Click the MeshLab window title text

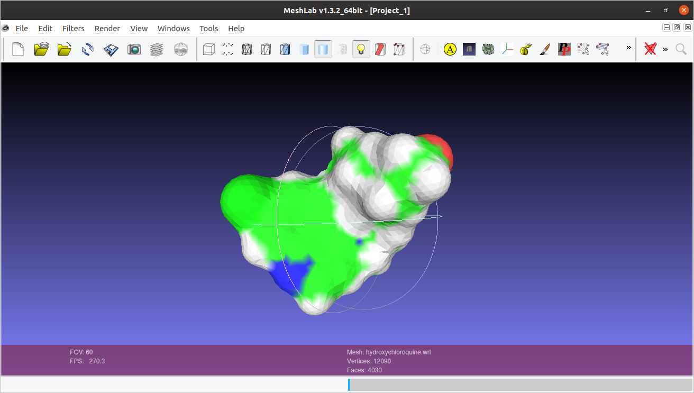click(346, 11)
